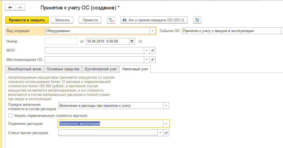Click the back navigation arrow

pos(11,8)
